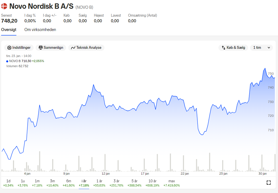278x193 pixels.
Task: Click the 730 price axis label
Action: (x=271, y=102)
